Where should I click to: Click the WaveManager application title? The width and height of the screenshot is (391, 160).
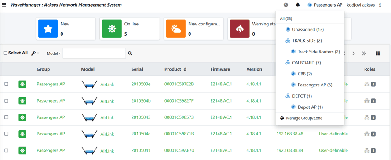pyautogui.click(x=66, y=5)
